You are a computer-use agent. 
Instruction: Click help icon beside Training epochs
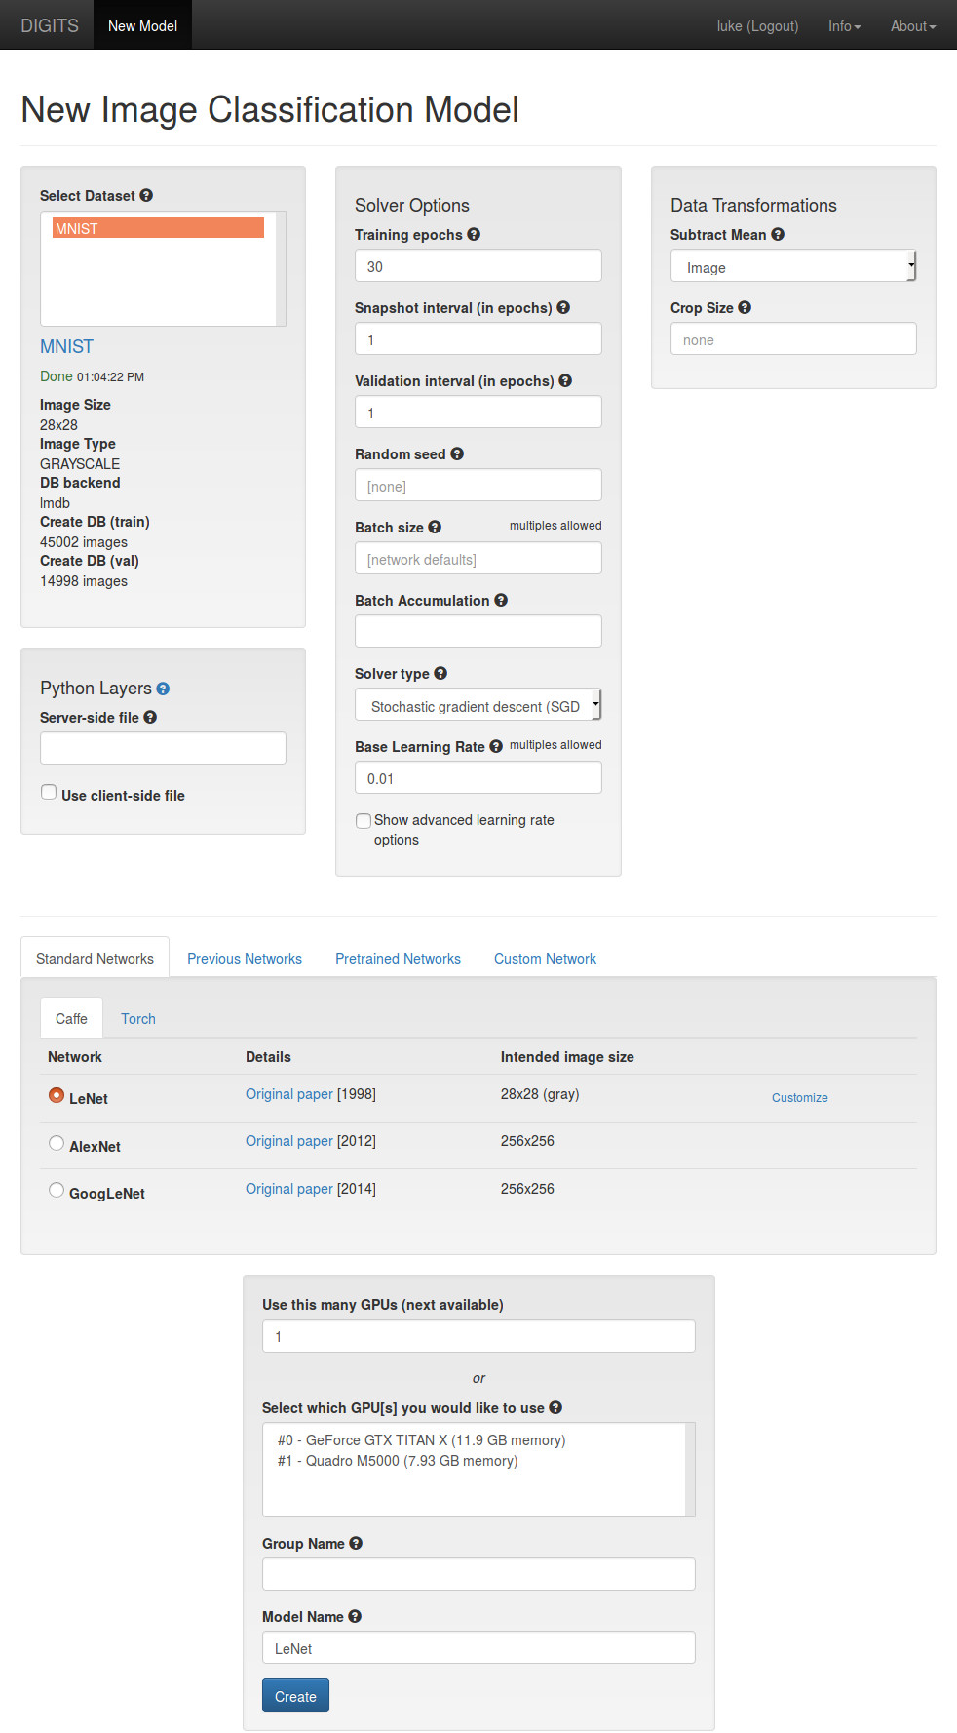[474, 234]
